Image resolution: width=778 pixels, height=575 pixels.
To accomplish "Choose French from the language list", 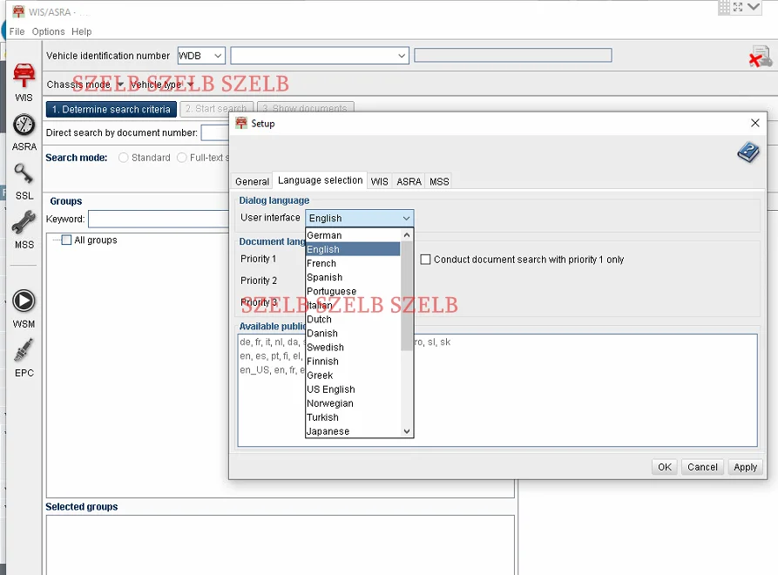I will pyautogui.click(x=353, y=263).
